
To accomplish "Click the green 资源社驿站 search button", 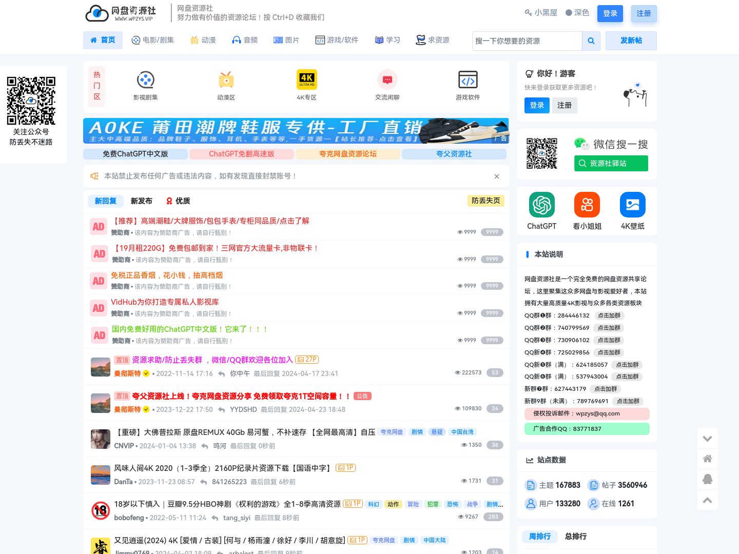I will pyautogui.click(x=611, y=163).
